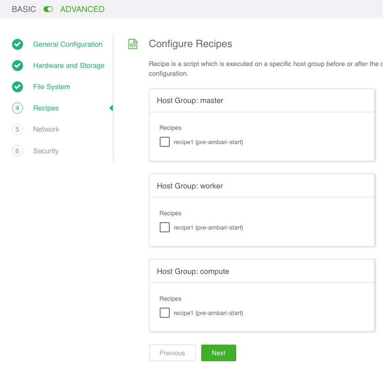383x370 pixels.
Task: Click the step 5 Network circle icon
Action: click(18, 129)
